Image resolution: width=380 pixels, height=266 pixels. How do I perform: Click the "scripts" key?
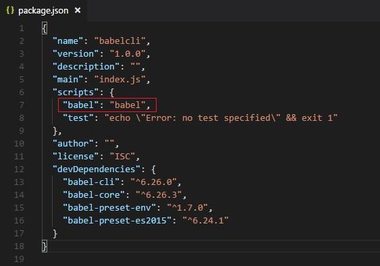[76, 92]
